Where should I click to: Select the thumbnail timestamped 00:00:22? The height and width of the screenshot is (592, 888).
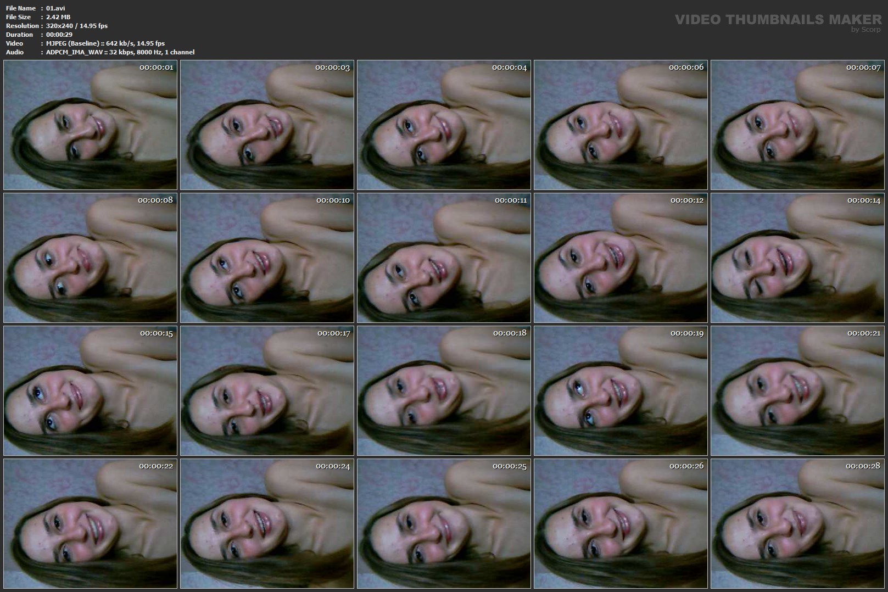pyautogui.click(x=90, y=523)
